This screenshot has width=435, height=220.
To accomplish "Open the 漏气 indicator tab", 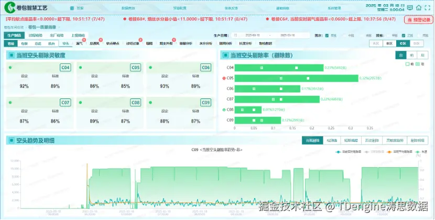I will click(x=80, y=43).
